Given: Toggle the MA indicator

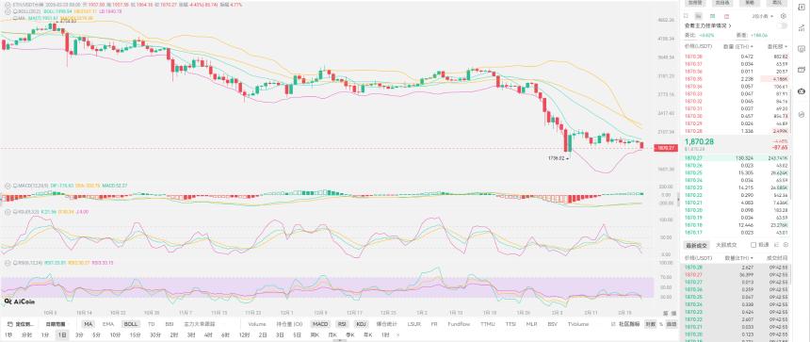Looking at the screenshot, I should pyautogui.click(x=89, y=324).
